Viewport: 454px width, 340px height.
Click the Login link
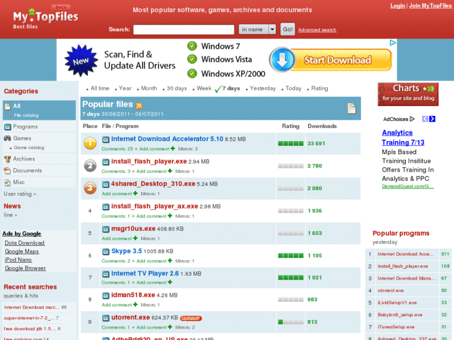tap(398, 6)
